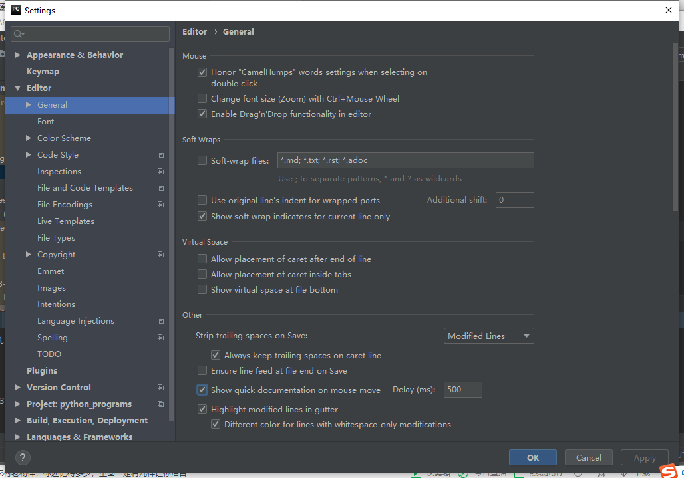Collapse the Editor tree node arrow
The image size is (684, 478).
tap(18, 88)
